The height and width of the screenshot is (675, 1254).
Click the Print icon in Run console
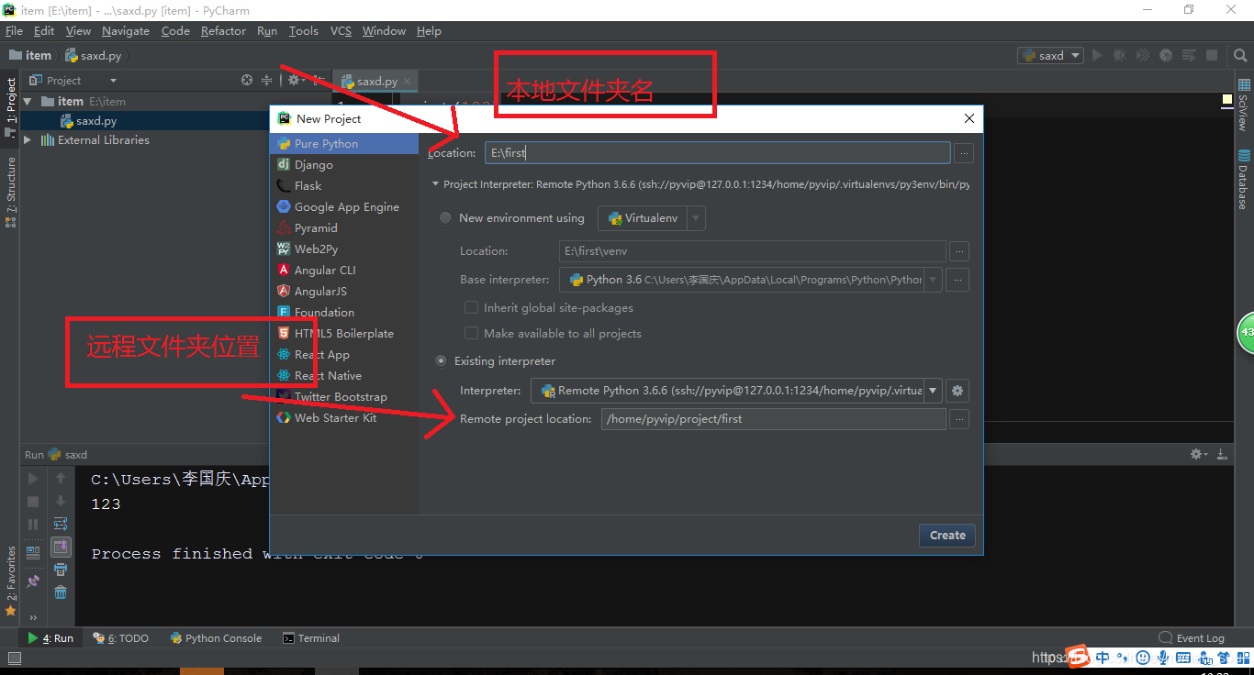point(61,570)
